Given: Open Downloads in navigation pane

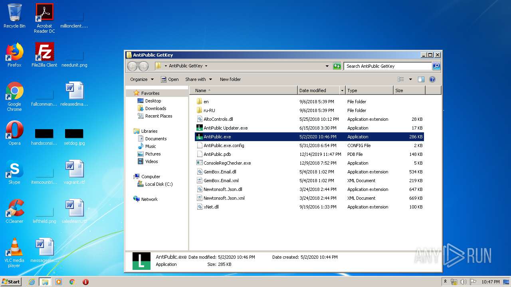Looking at the screenshot, I should pos(155,108).
